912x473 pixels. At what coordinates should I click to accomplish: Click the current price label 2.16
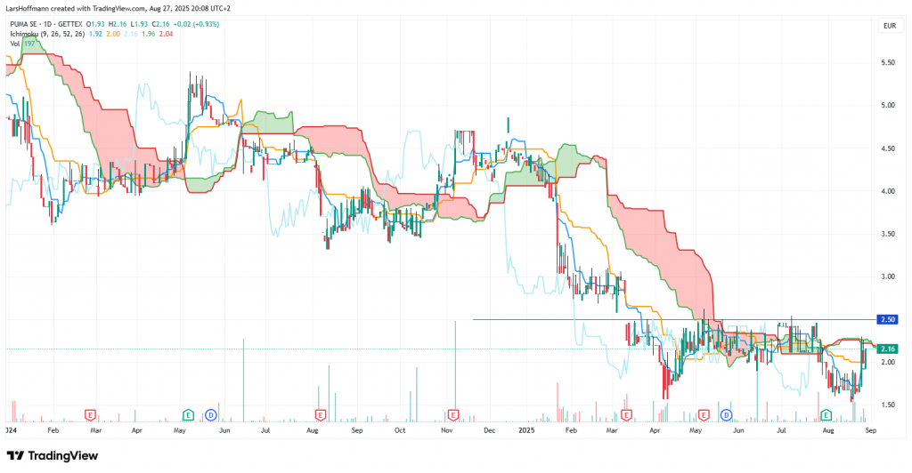tap(888, 349)
